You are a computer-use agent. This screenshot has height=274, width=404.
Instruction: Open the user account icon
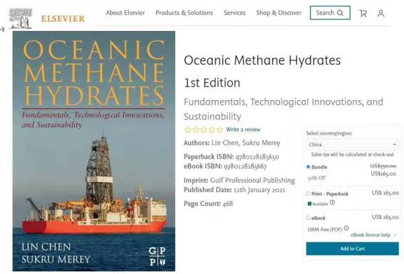(x=381, y=13)
